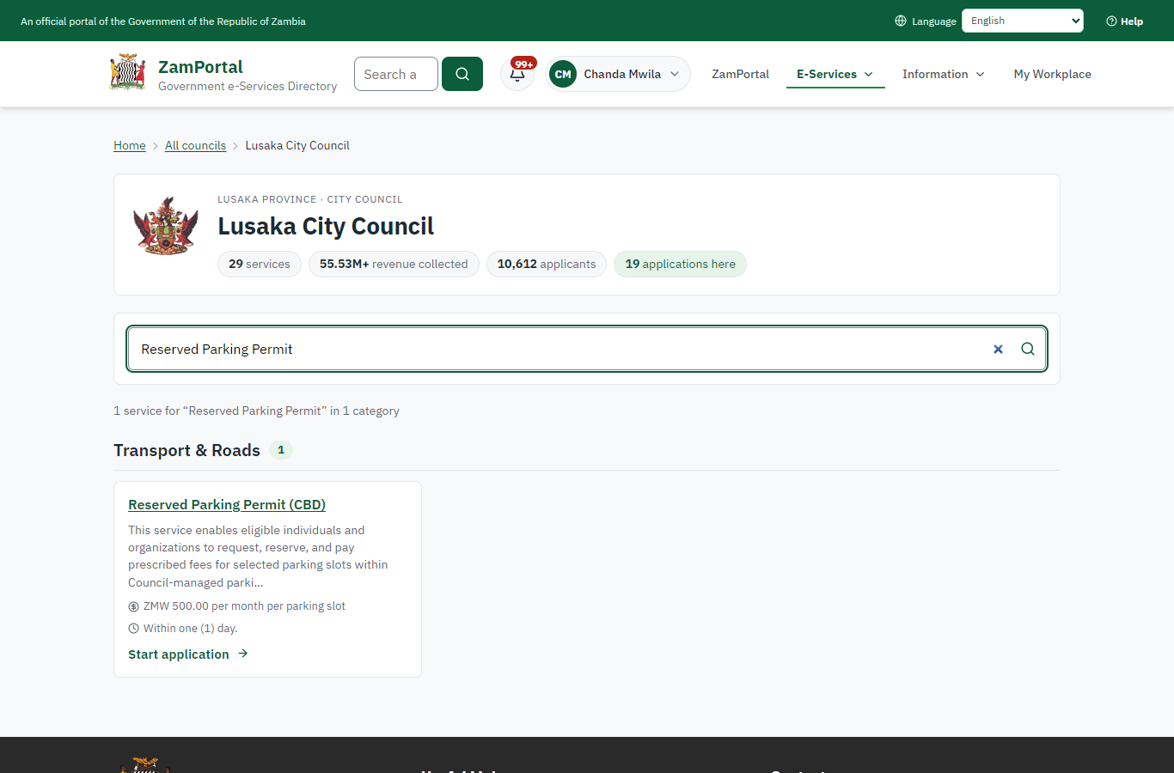Click the clock processing time icon
The image size is (1174, 773).
pos(133,629)
